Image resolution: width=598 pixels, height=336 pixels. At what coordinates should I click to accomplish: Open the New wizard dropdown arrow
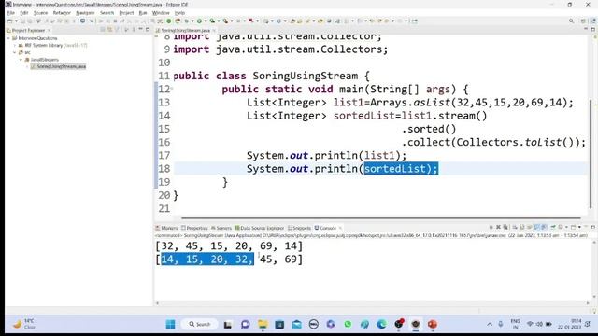point(16,21)
